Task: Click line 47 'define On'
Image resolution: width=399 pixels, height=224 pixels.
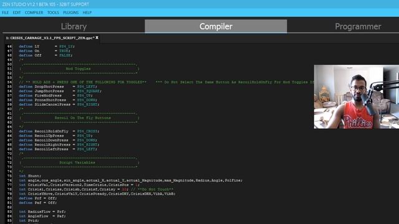Action: [x=44, y=51]
